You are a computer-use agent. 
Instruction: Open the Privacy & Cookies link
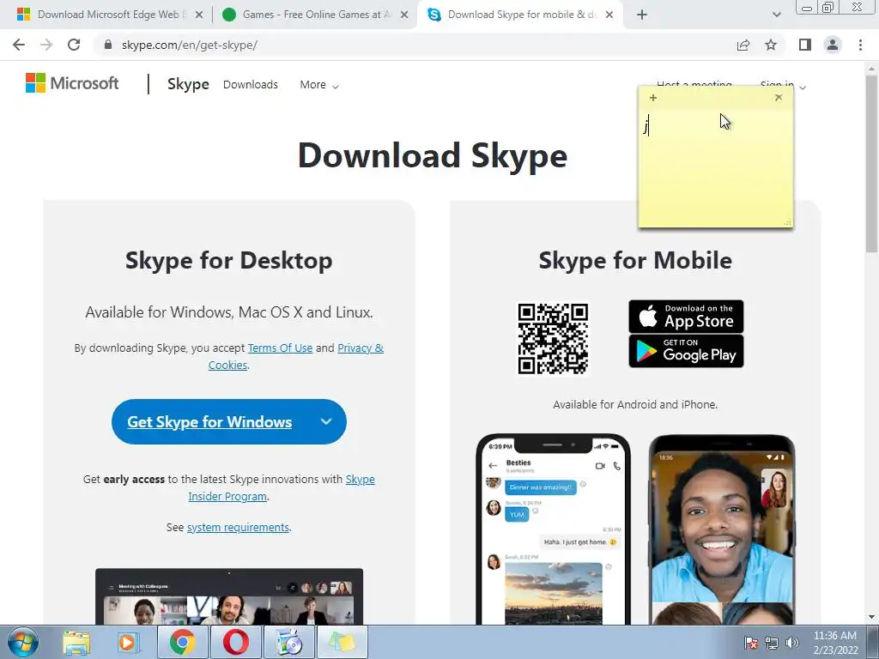point(296,356)
